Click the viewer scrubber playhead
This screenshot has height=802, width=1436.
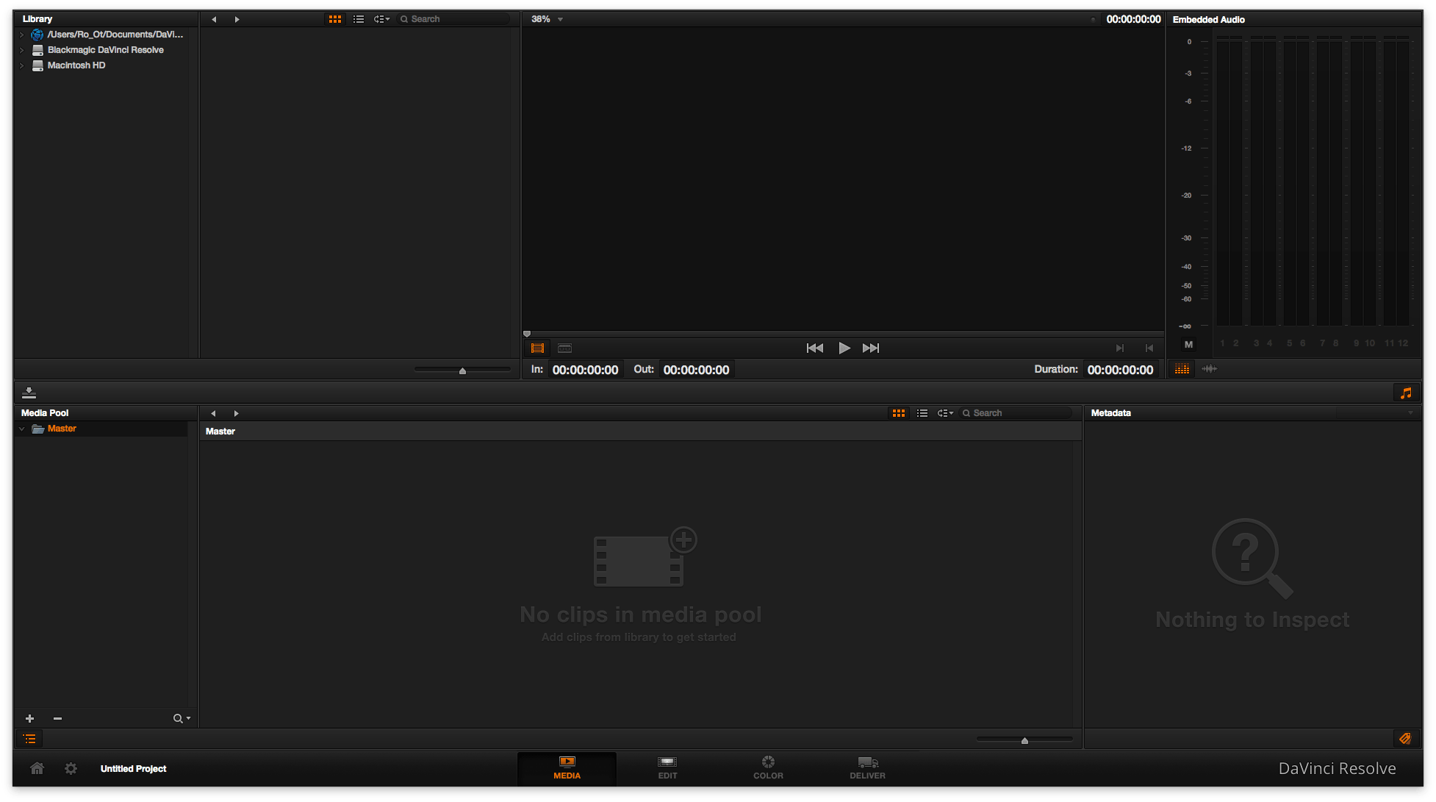click(527, 334)
